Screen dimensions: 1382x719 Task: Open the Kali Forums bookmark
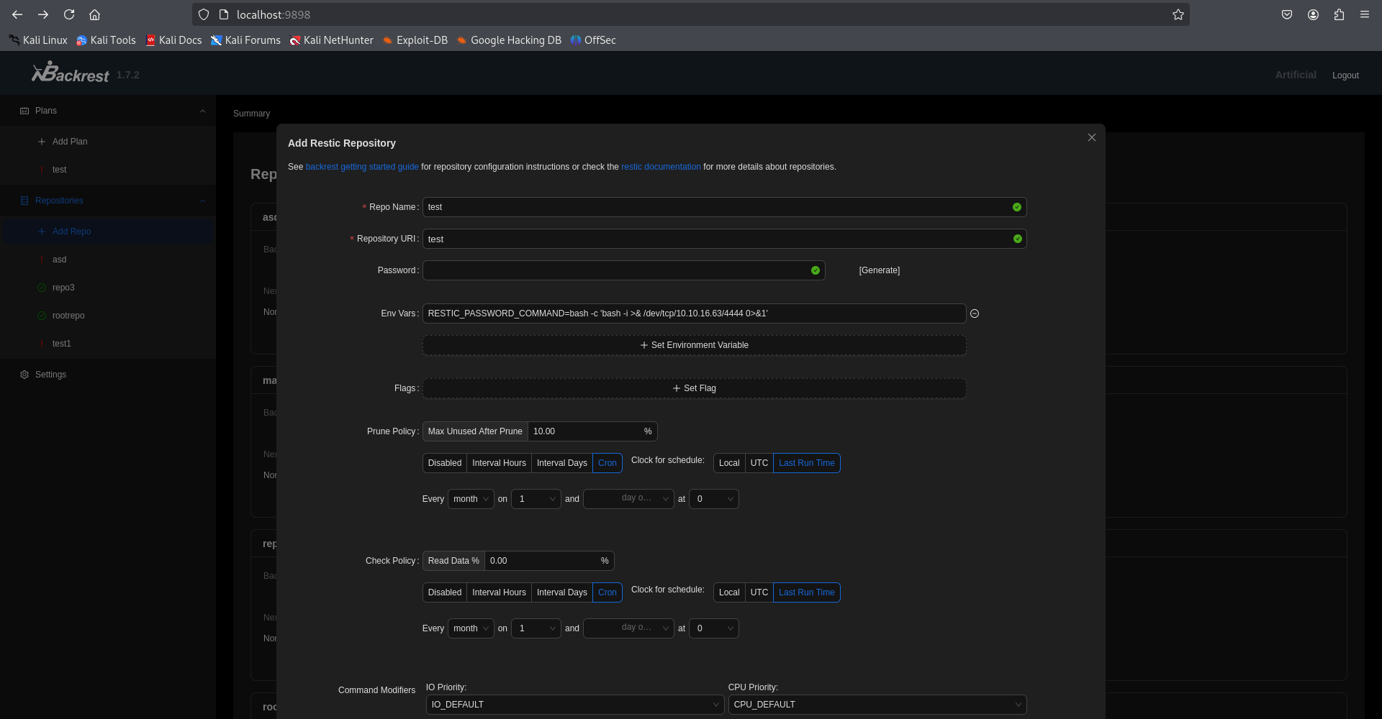245,40
